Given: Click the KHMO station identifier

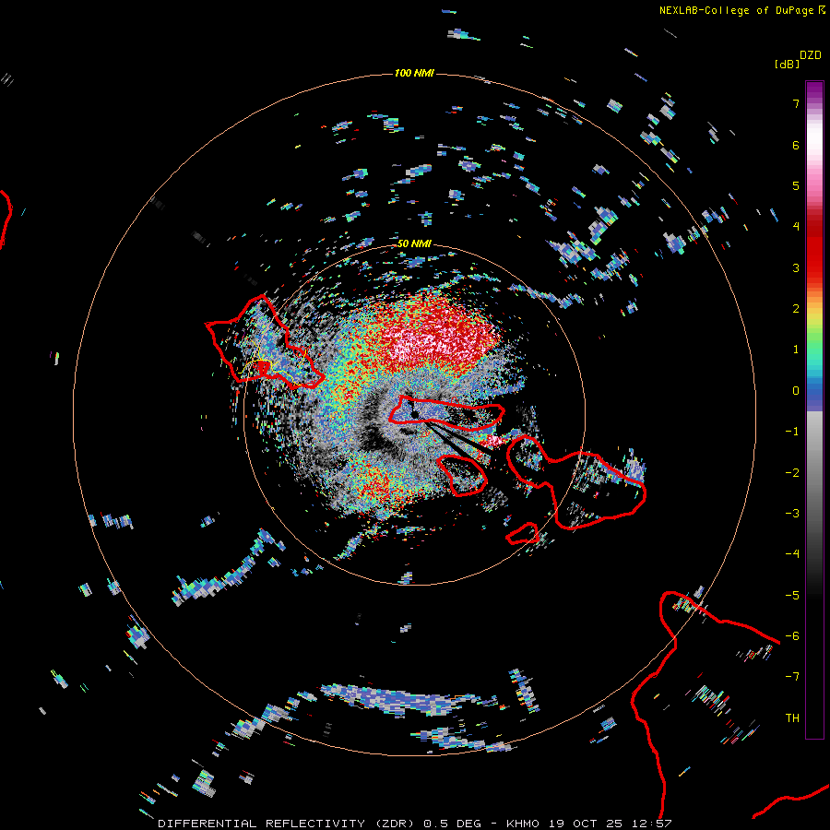Looking at the screenshot, I should click(523, 824).
